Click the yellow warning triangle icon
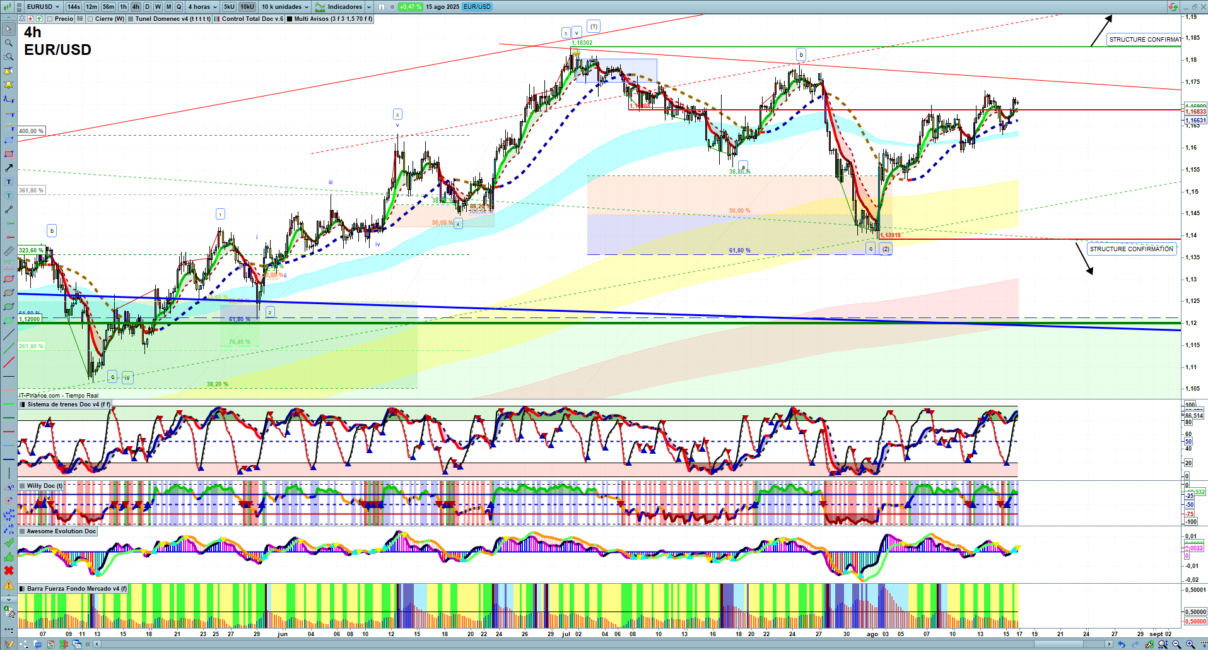The image size is (1208, 650). coord(9,585)
